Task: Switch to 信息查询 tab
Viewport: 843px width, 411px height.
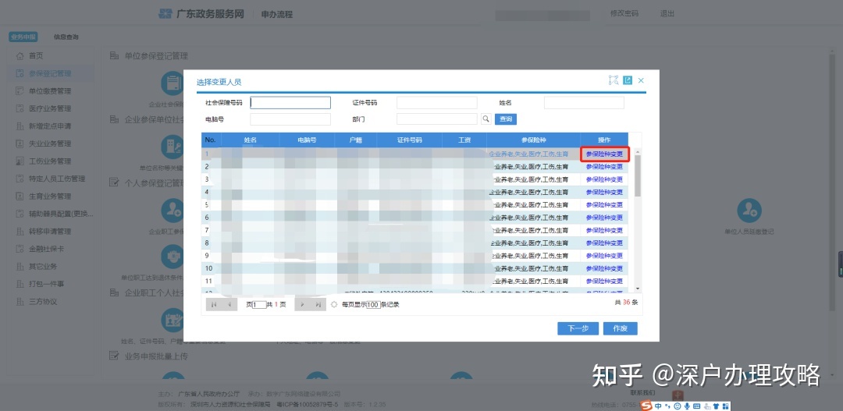Action: [x=66, y=37]
